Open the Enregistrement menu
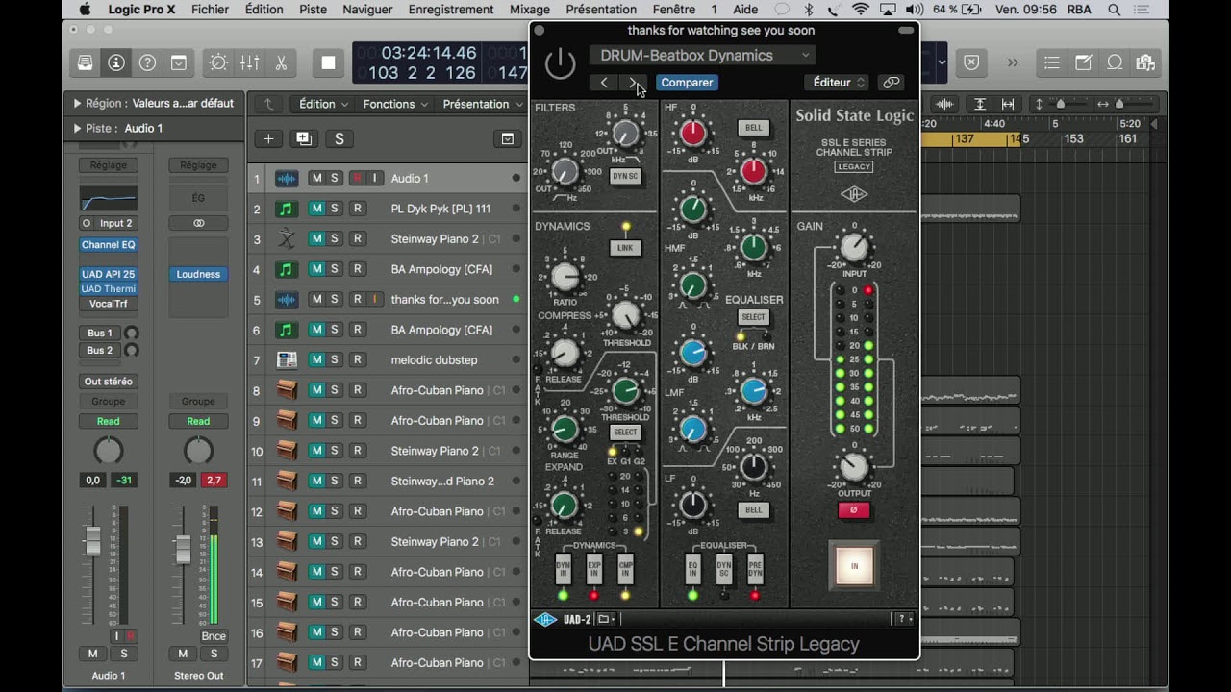Viewport: 1231px width, 692px height. tap(450, 10)
